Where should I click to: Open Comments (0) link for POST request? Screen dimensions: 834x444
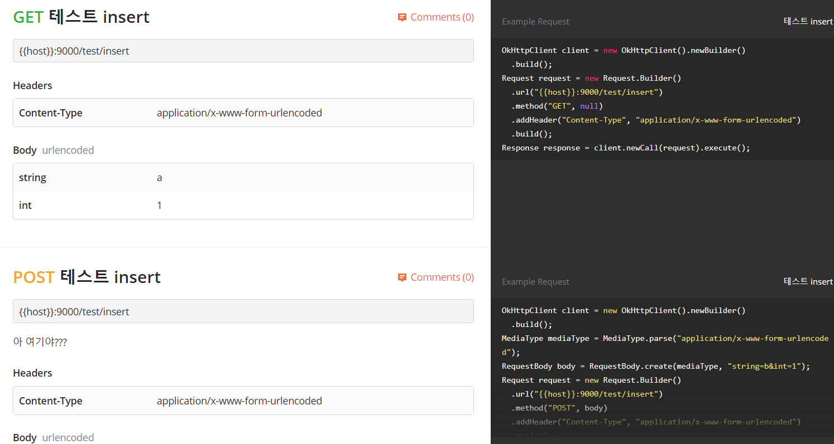(x=442, y=277)
